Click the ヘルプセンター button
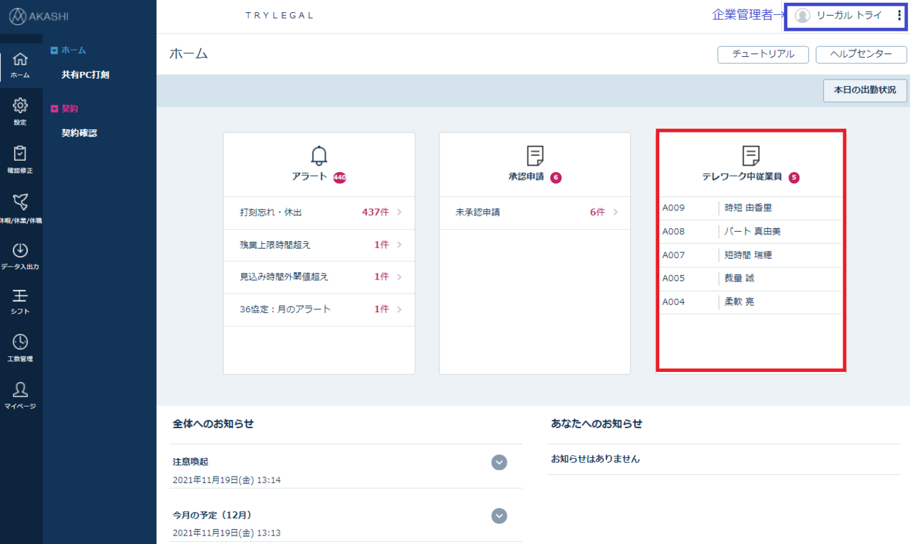The width and height of the screenshot is (910, 544). [x=861, y=55]
